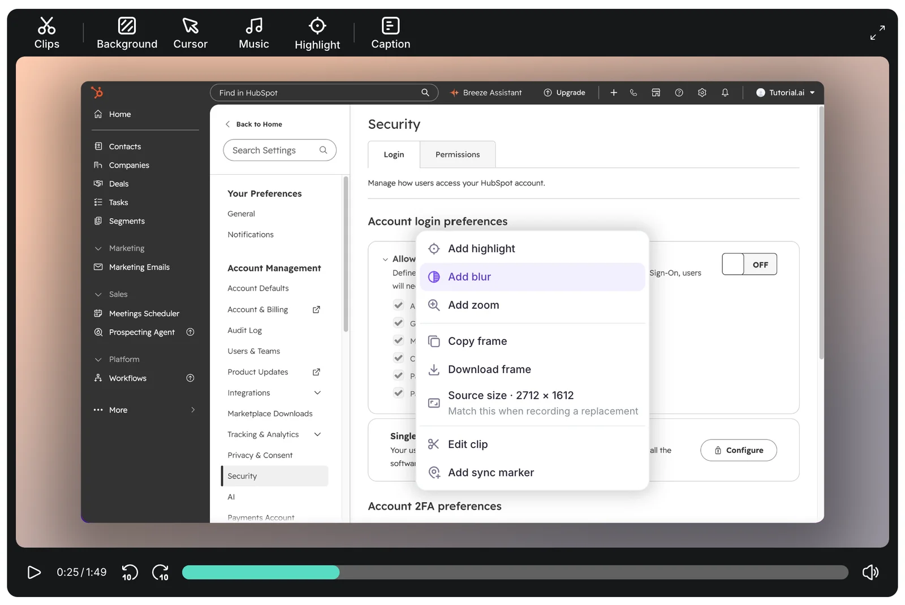The height and width of the screenshot is (605, 905).
Task: Open Segments in sidebar
Action: 119,221
